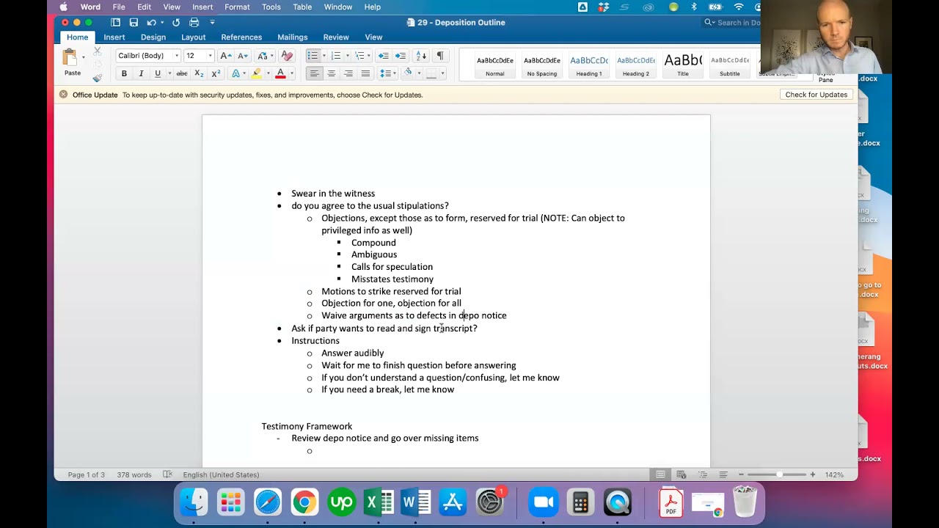Apply the Title style
This screenshot has width=939, height=528.
pyautogui.click(x=683, y=65)
